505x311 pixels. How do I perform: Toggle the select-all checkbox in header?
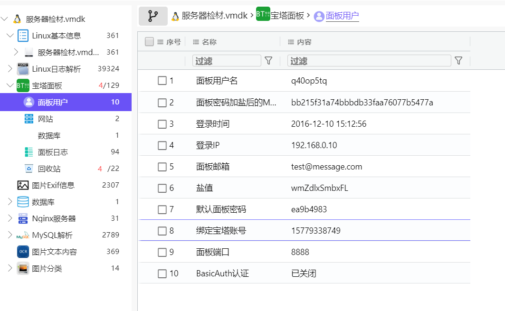149,41
